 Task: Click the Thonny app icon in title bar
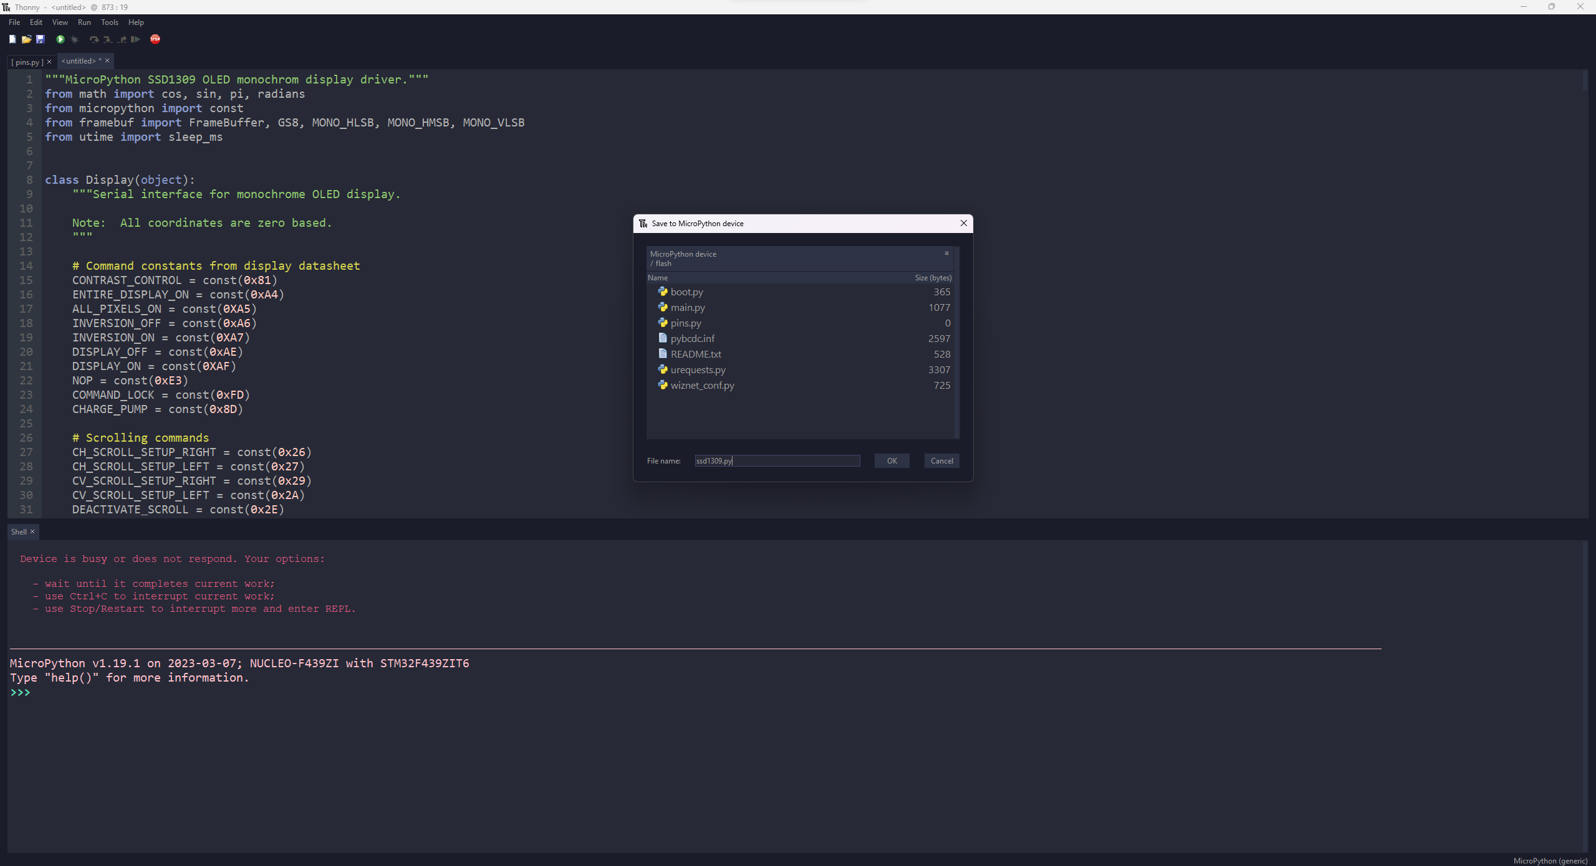(6, 7)
